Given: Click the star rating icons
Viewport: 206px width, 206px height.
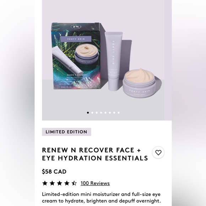Looking at the screenshot, I should point(60,183).
